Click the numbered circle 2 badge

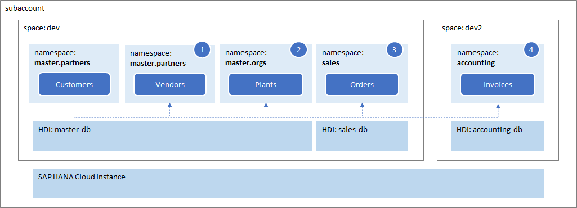[x=298, y=49]
